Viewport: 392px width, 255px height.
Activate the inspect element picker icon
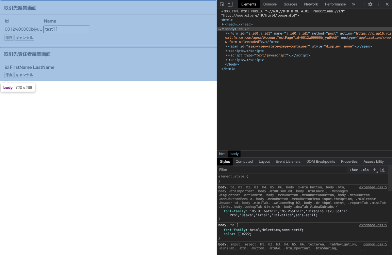(222, 4)
